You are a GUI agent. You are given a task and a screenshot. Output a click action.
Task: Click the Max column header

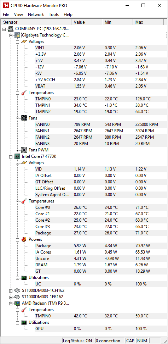pos(148,22)
